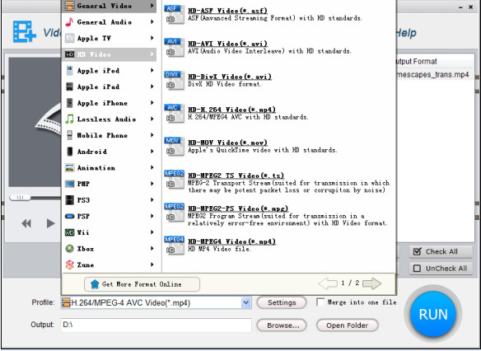Select HD-MPEG2 TS Video (*.ts) format

236,175
